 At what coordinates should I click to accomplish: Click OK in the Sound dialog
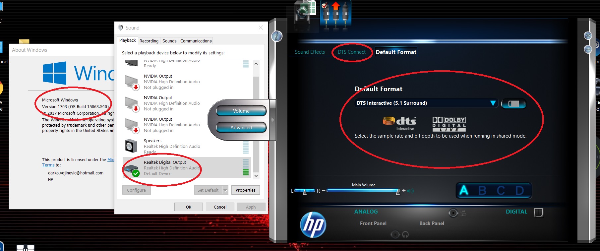pyautogui.click(x=189, y=207)
